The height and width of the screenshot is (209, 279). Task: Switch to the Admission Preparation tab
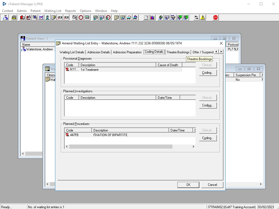tap(127, 52)
